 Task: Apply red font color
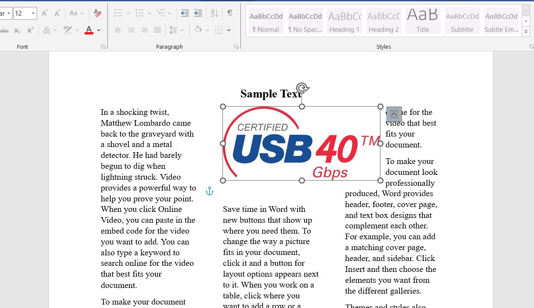[x=89, y=30]
